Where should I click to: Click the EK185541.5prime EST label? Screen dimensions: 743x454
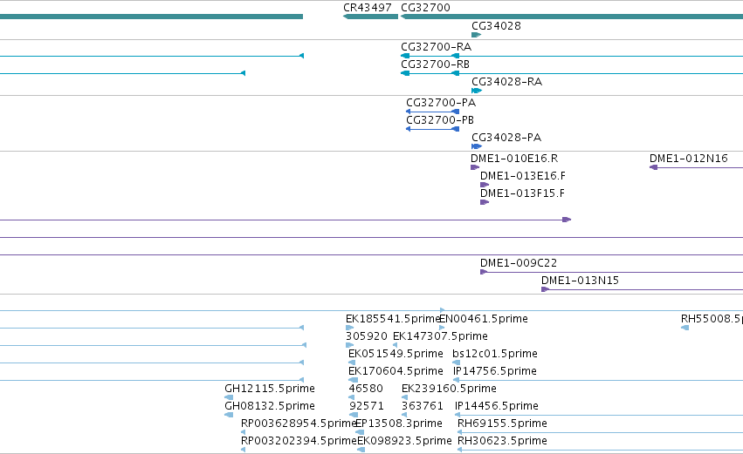(x=393, y=319)
